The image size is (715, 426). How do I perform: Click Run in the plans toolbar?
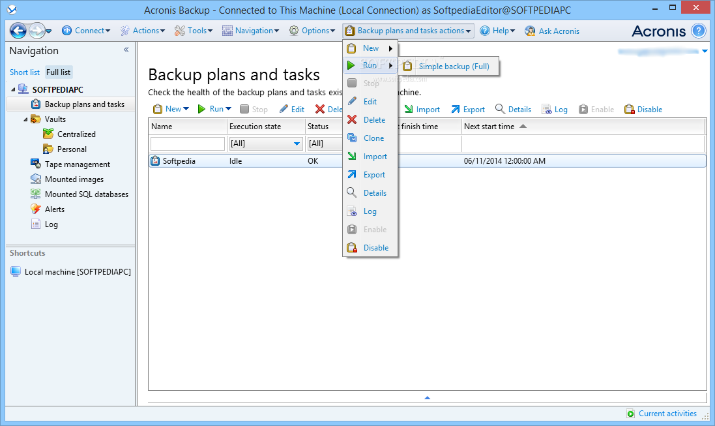[x=214, y=109]
